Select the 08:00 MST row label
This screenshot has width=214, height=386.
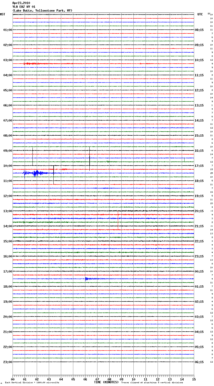[x=8, y=136]
